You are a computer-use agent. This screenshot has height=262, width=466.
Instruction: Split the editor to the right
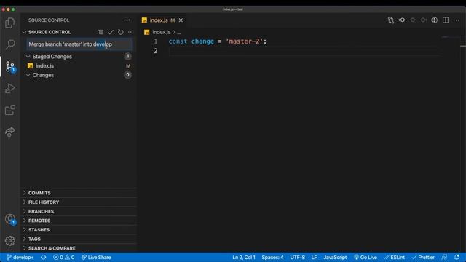pyautogui.click(x=445, y=20)
